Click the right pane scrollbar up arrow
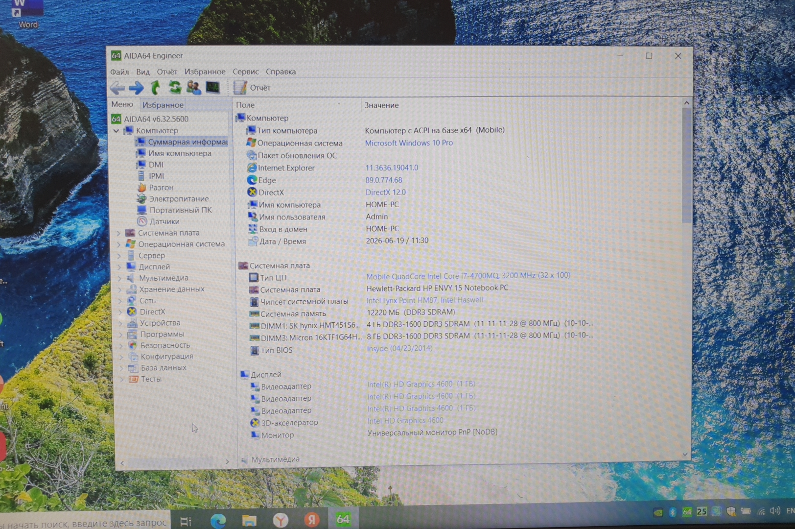 point(686,103)
